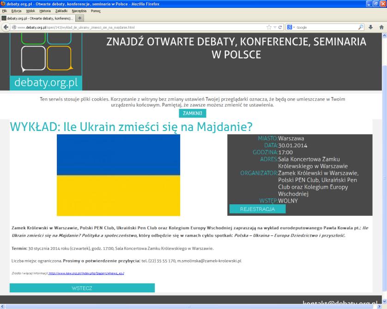Open the Narzędzia menu
This screenshot has width=387, height=309.
[x=79, y=11]
